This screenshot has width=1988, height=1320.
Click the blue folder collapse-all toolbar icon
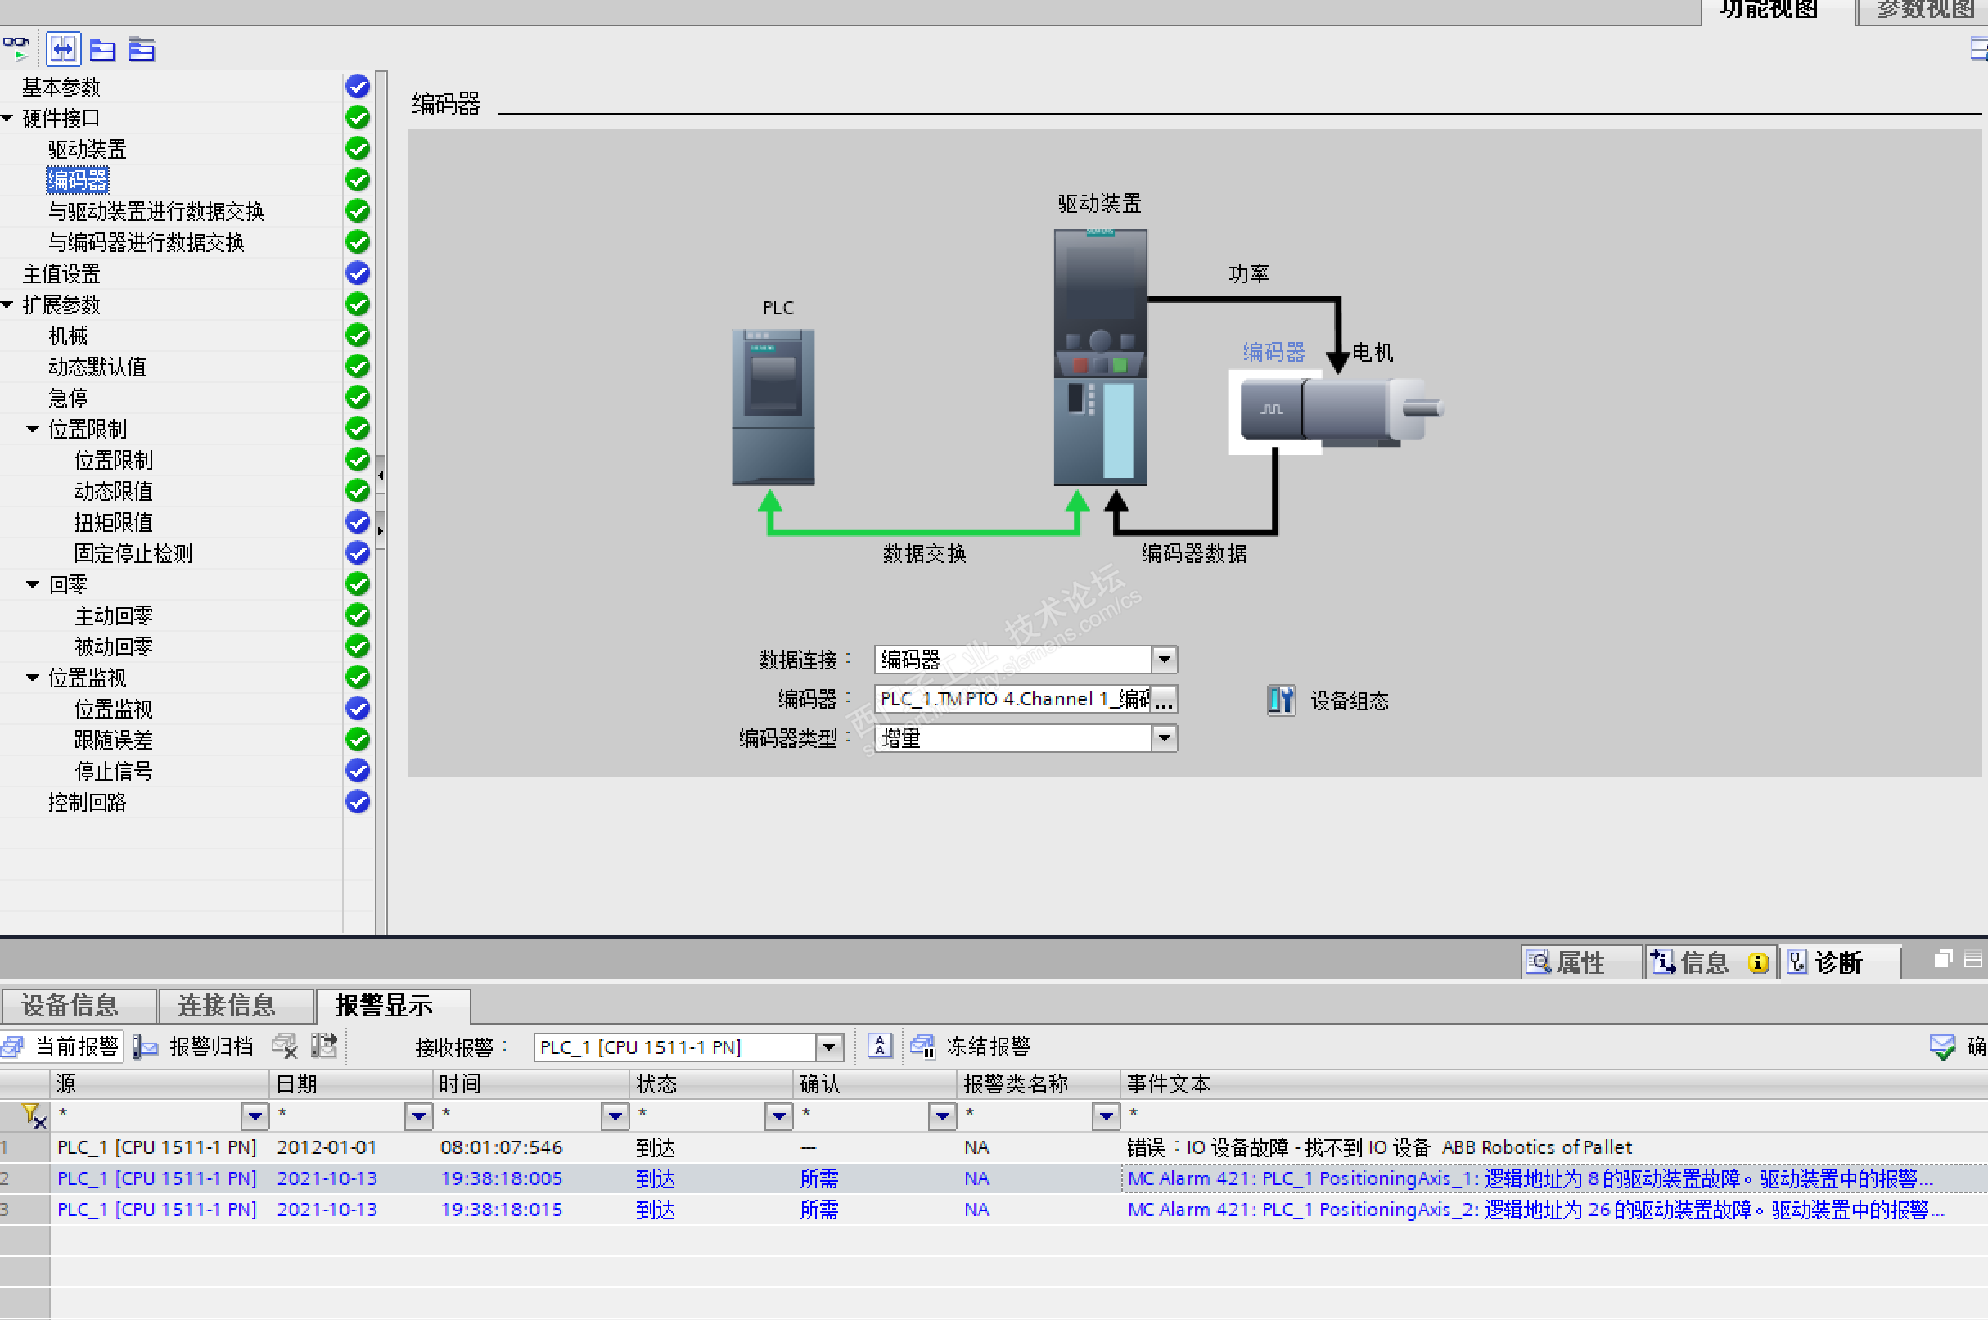(x=103, y=50)
